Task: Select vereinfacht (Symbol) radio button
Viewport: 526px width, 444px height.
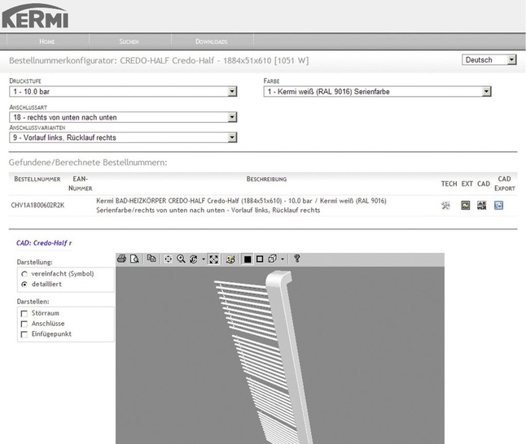Action: click(24, 274)
